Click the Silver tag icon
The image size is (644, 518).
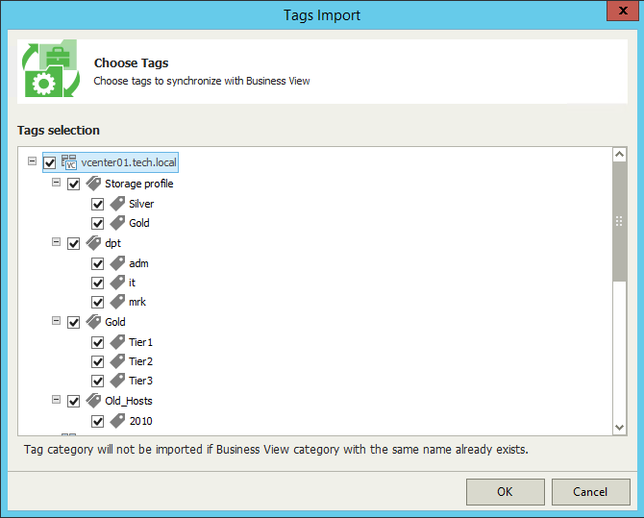[x=117, y=204]
